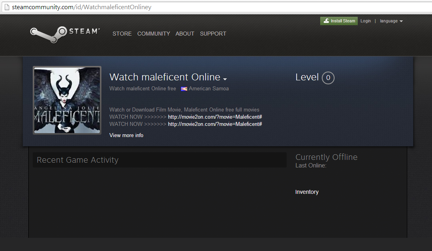The image size is (432, 251).
Task: Expand the arrow next to profile name
Action: point(225,79)
